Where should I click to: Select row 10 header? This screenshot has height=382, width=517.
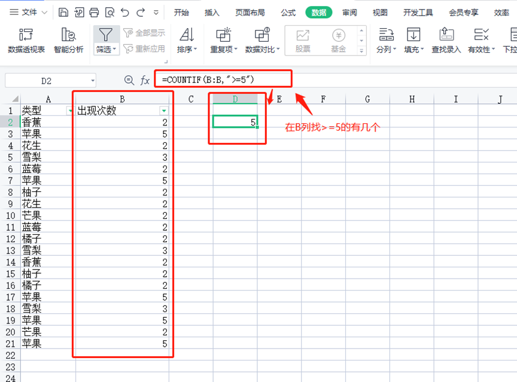[x=11, y=215]
